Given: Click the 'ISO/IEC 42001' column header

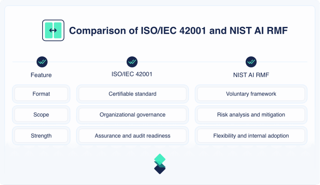Looking at the screenshot, I should (x=132, y=74).
